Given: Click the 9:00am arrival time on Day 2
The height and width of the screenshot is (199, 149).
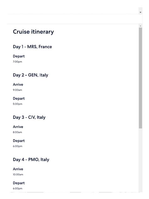Looking at the screenshot, I should pos(18,90).
